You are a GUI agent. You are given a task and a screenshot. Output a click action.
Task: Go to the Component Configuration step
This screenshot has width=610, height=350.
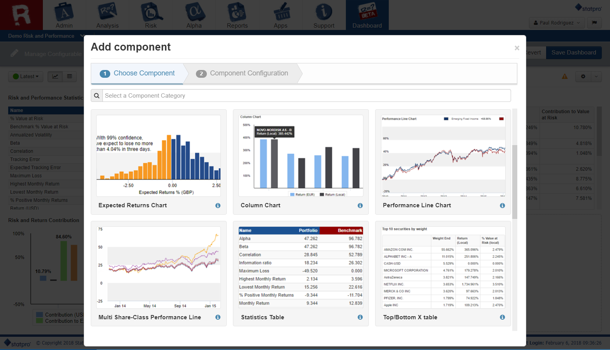point(243,73)
